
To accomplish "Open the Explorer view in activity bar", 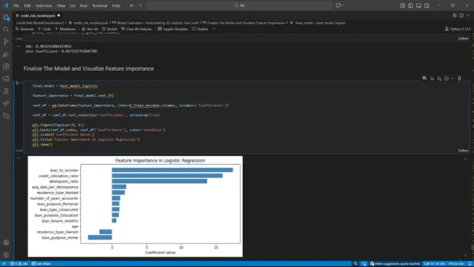I will [x=6, y=17].
